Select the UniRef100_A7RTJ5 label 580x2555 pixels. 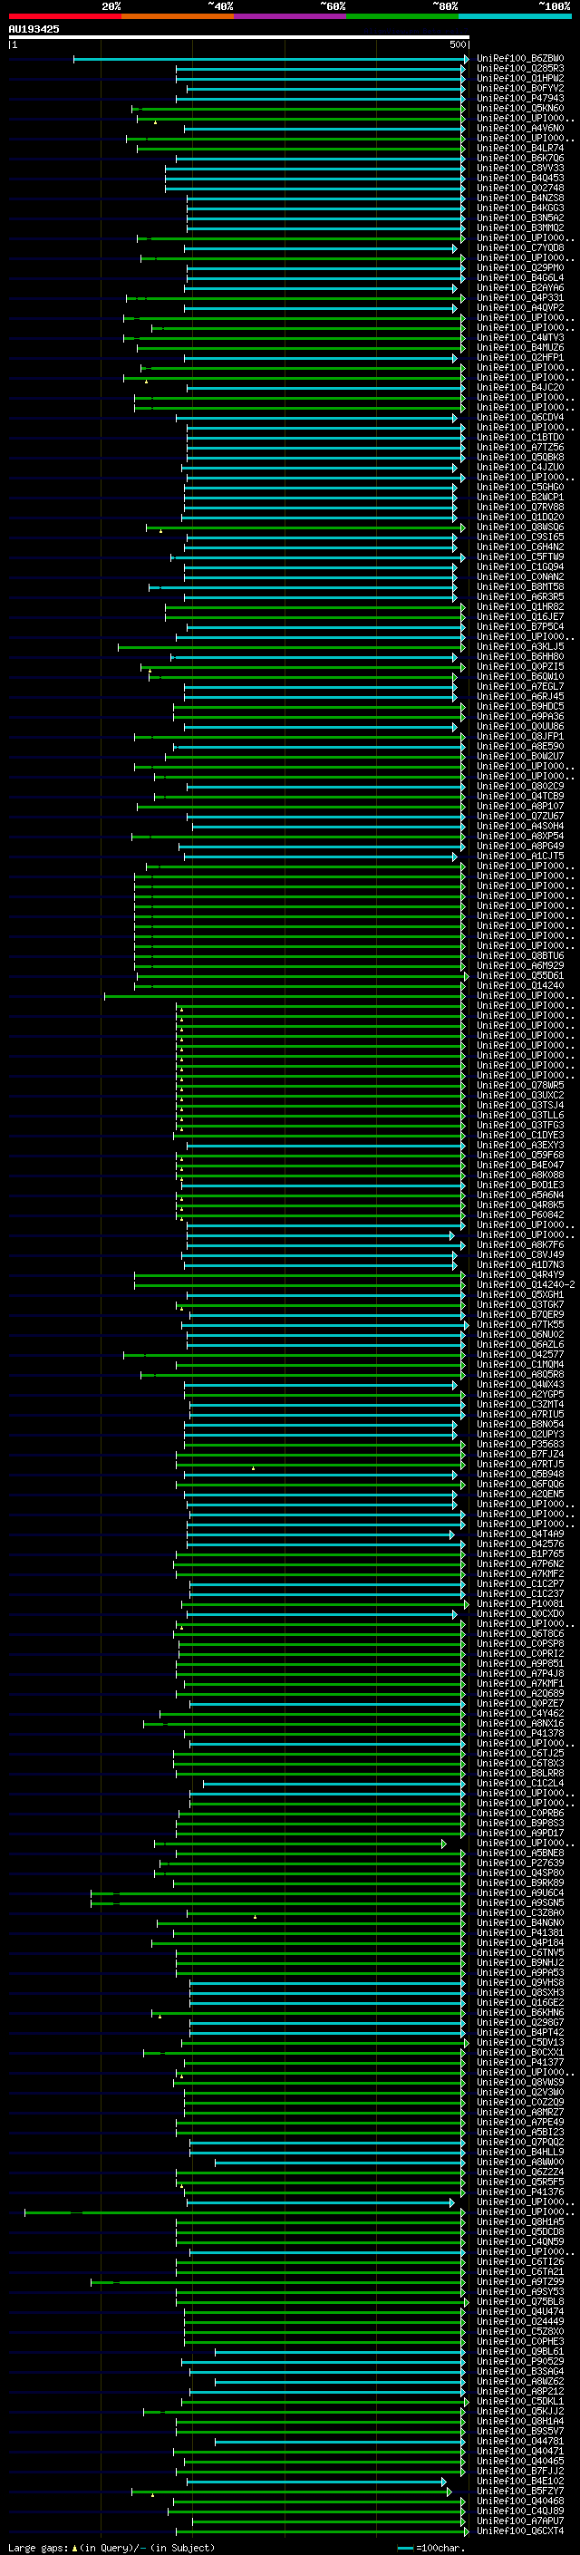pos(520,1464)
